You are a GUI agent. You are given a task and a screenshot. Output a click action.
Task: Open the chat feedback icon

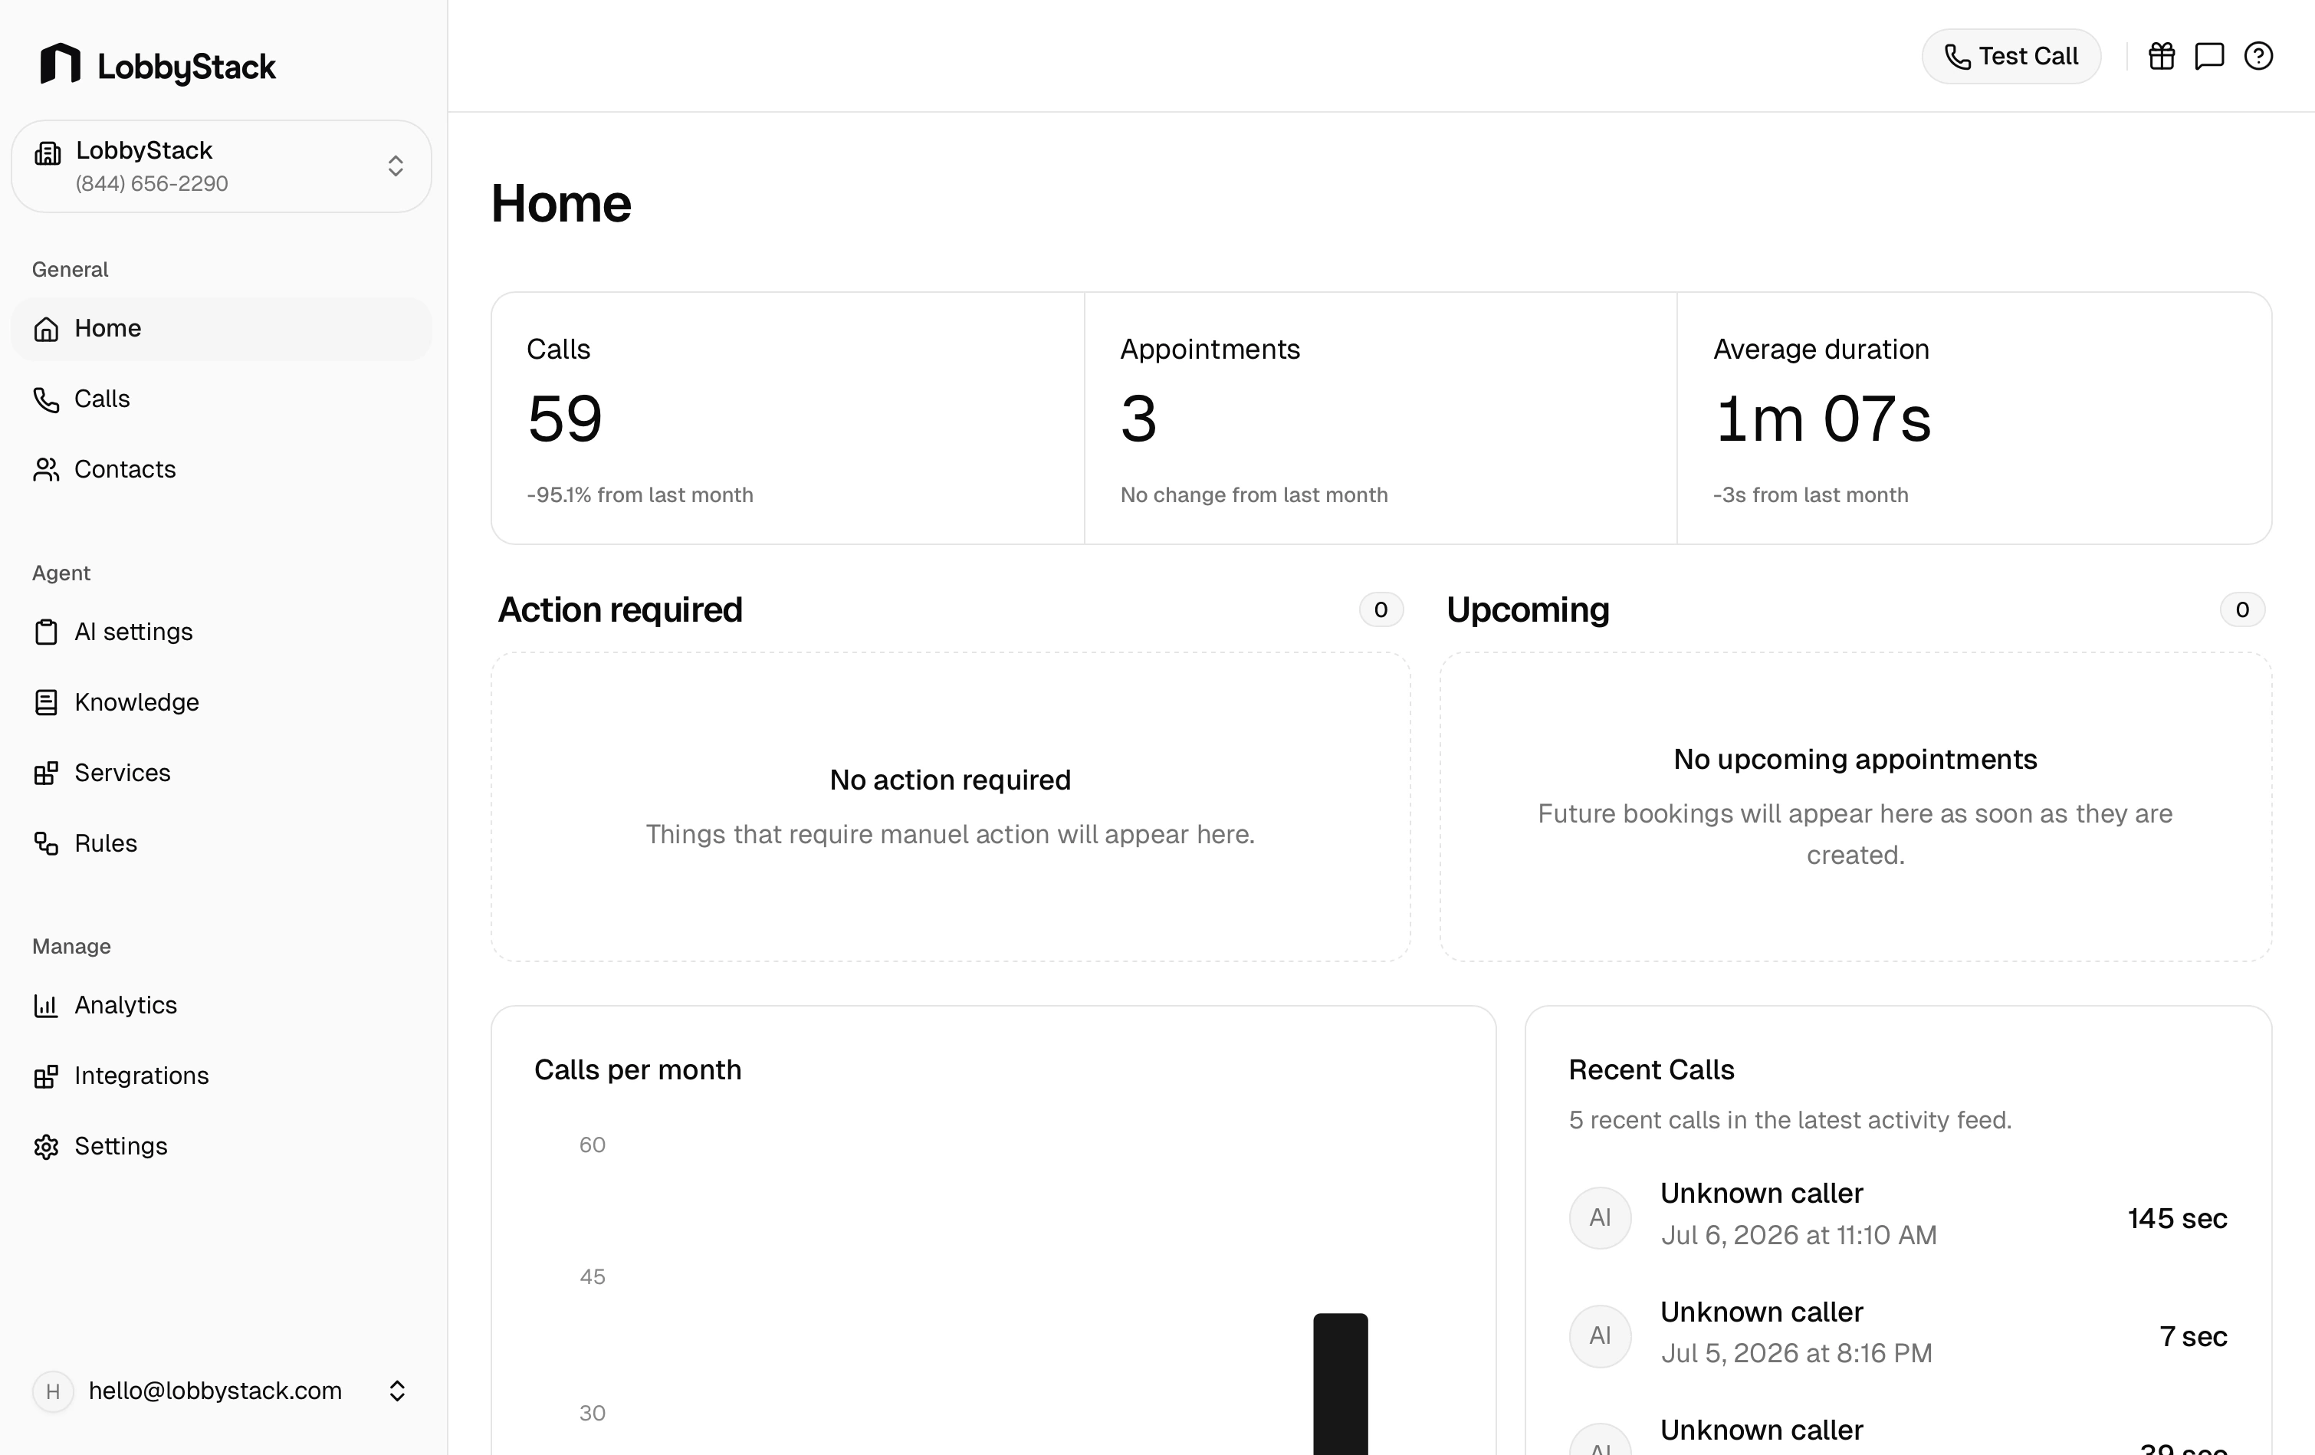[x=2209, y=56]
